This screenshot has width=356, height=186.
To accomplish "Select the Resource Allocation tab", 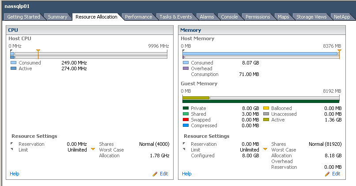I will tap(96, 17).
